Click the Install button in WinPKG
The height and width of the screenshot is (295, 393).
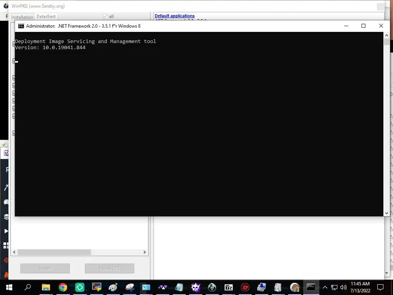[45, 268]
